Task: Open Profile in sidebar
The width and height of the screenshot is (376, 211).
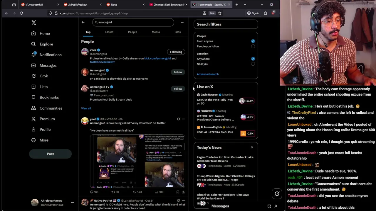Action: coord(41,130)
